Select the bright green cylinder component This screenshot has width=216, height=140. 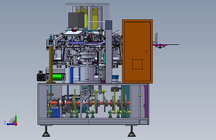point(57,77)
